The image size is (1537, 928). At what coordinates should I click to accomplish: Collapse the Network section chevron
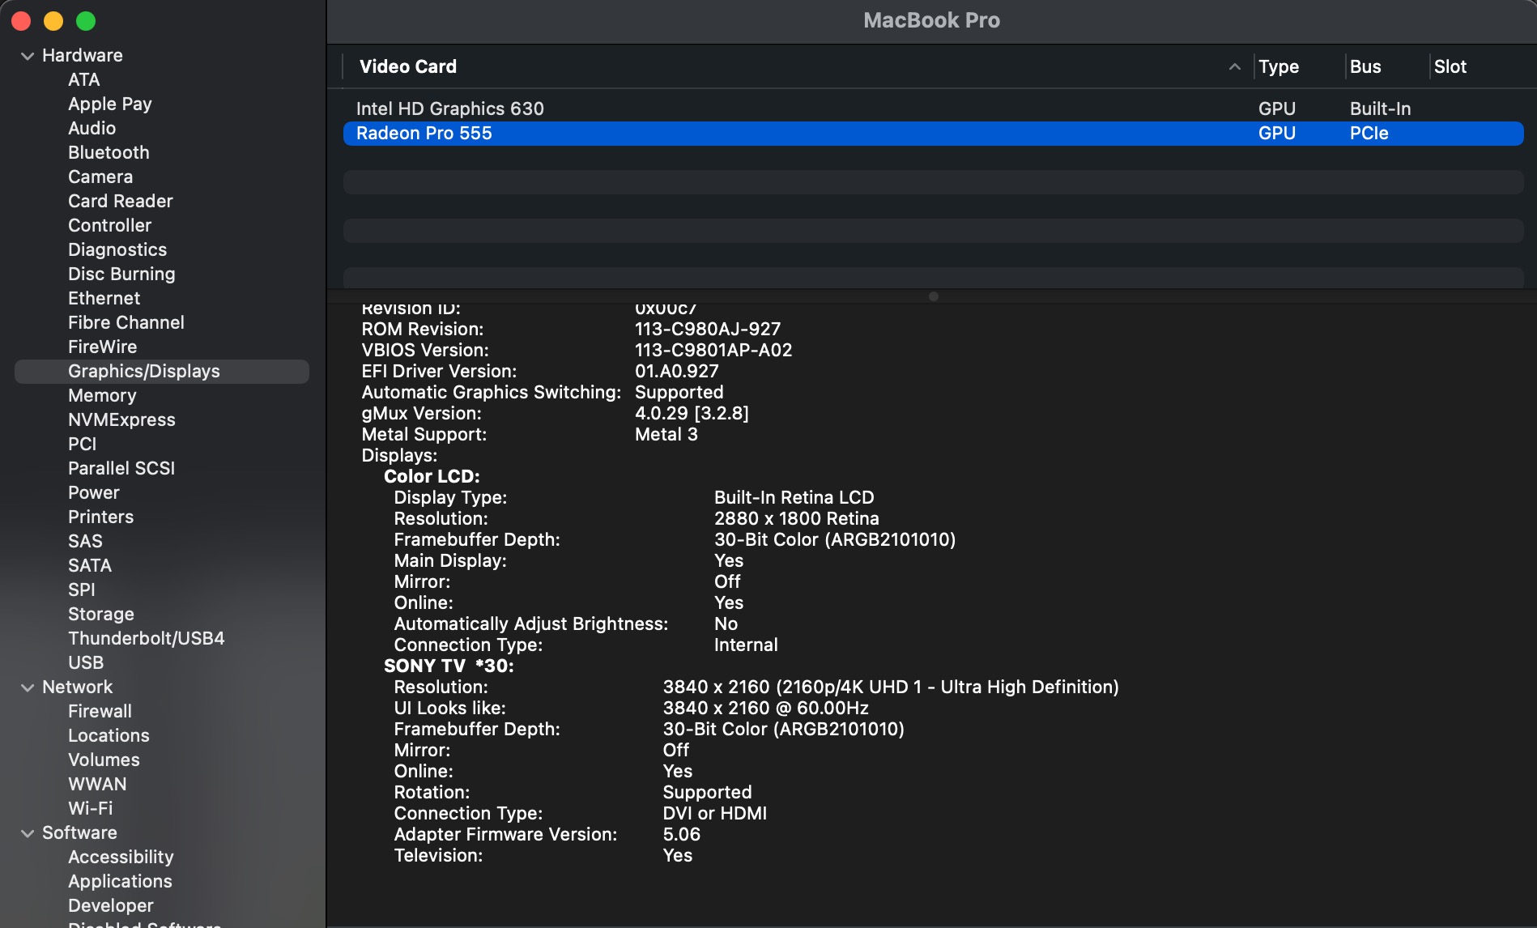pos(28,687)
